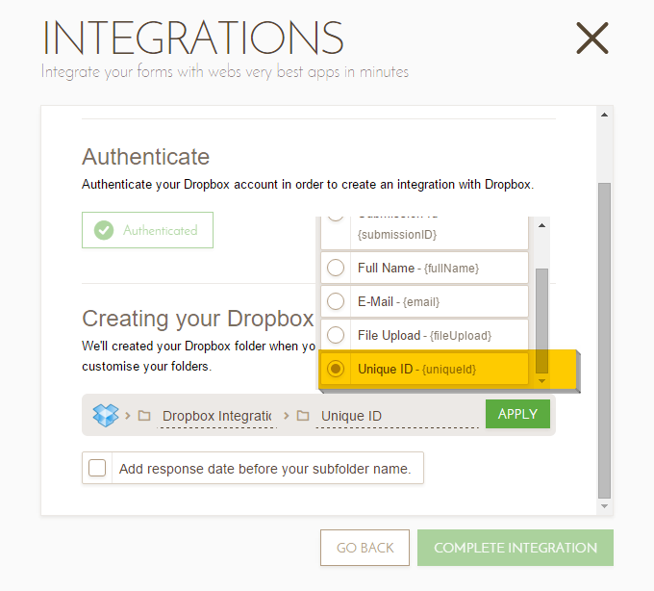
Task: Click folder icon before Unique ID field
Action: pos(303,416)
